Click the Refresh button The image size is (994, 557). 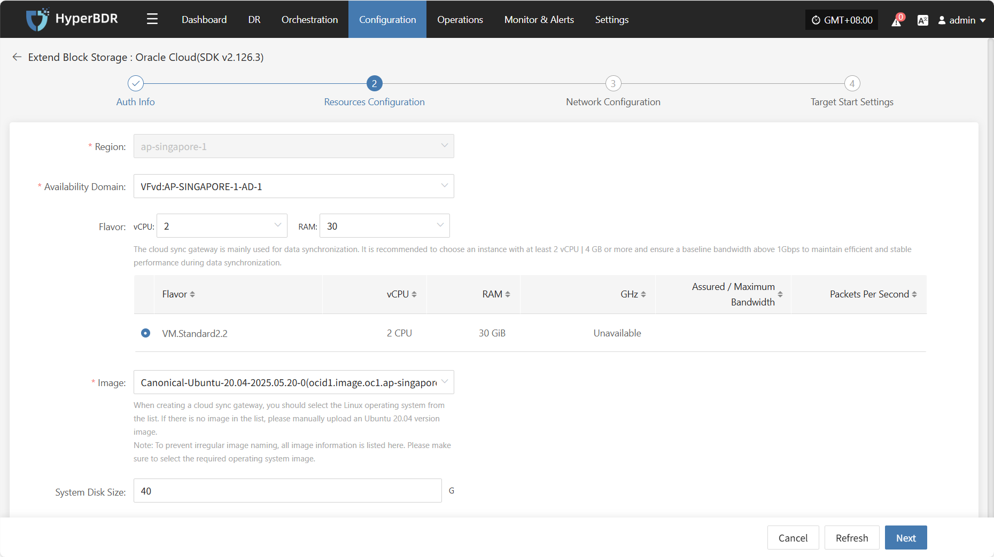coord(852,538)
